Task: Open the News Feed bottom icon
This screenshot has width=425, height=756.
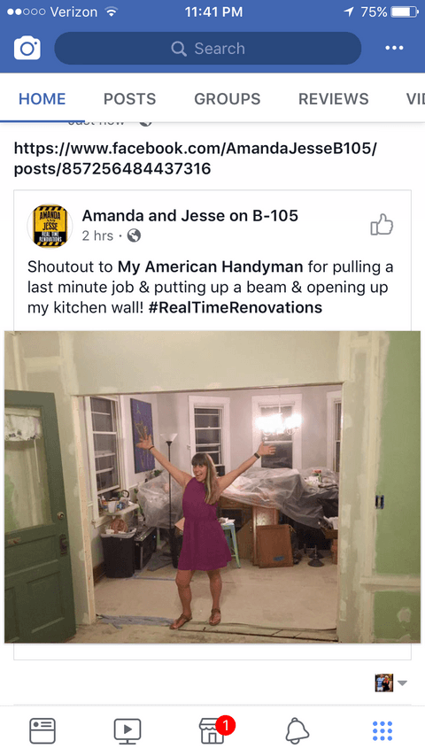Action: 42,730
